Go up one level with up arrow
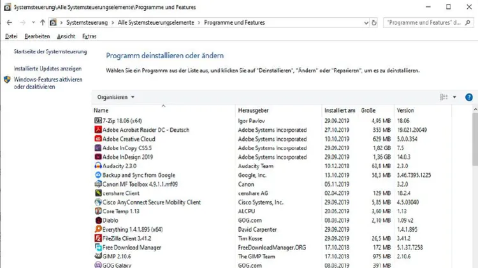The height and width of the screenshot is (268, 478). (43, 22)
